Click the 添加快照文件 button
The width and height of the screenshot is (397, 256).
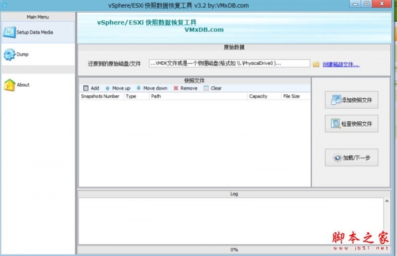point(351,100)
